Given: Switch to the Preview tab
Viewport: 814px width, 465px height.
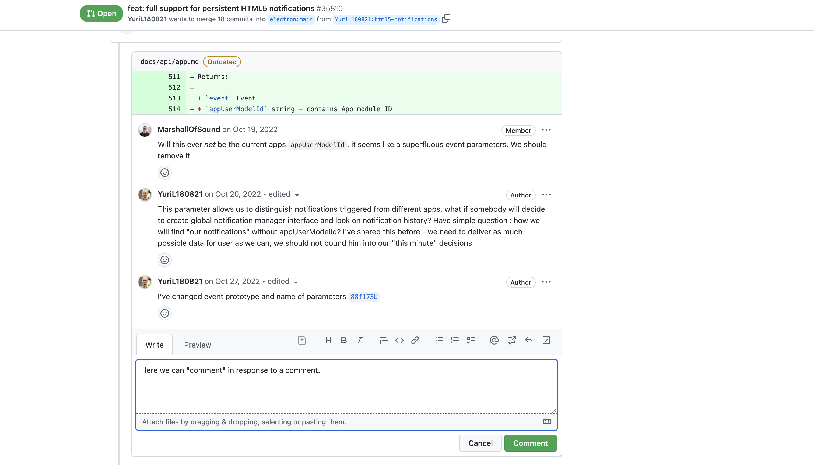Looking at the screenshot, I should 198,345.
